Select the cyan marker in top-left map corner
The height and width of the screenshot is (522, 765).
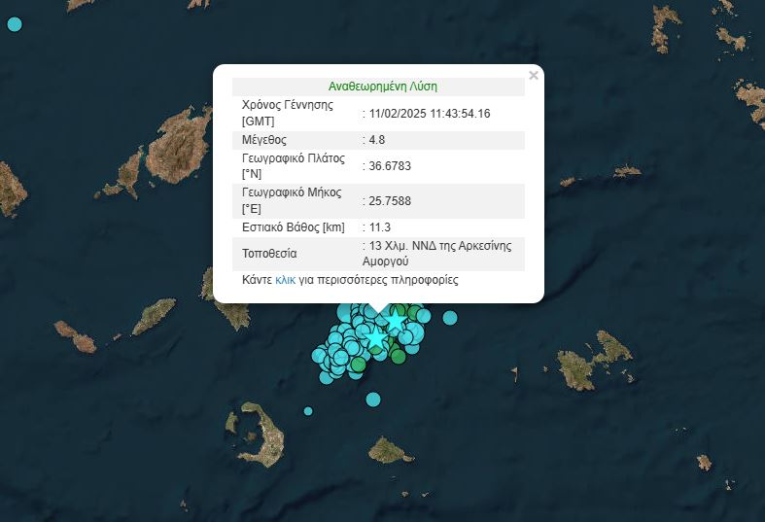point(14,23)
